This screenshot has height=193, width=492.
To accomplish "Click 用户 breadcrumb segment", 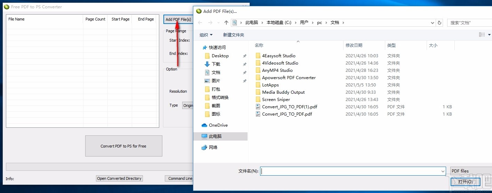I will (x=304, y=23).
